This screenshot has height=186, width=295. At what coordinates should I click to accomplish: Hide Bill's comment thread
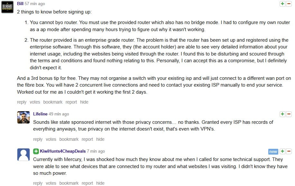(x=84, y=102)
